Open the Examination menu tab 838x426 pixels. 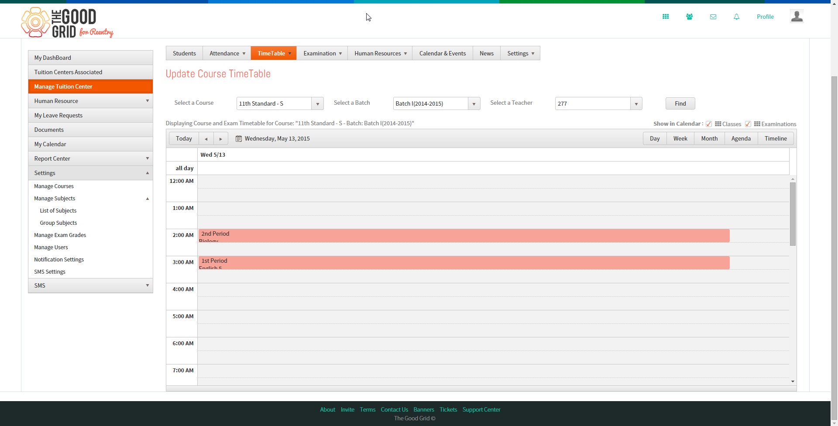point(322,53)
